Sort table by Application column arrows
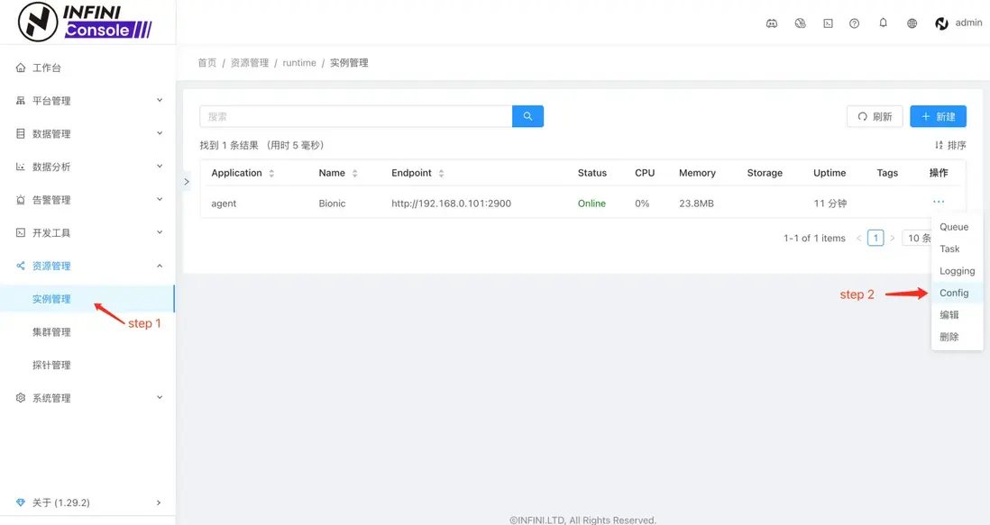Viewport: 990px width, 525px height. (271, 173)
